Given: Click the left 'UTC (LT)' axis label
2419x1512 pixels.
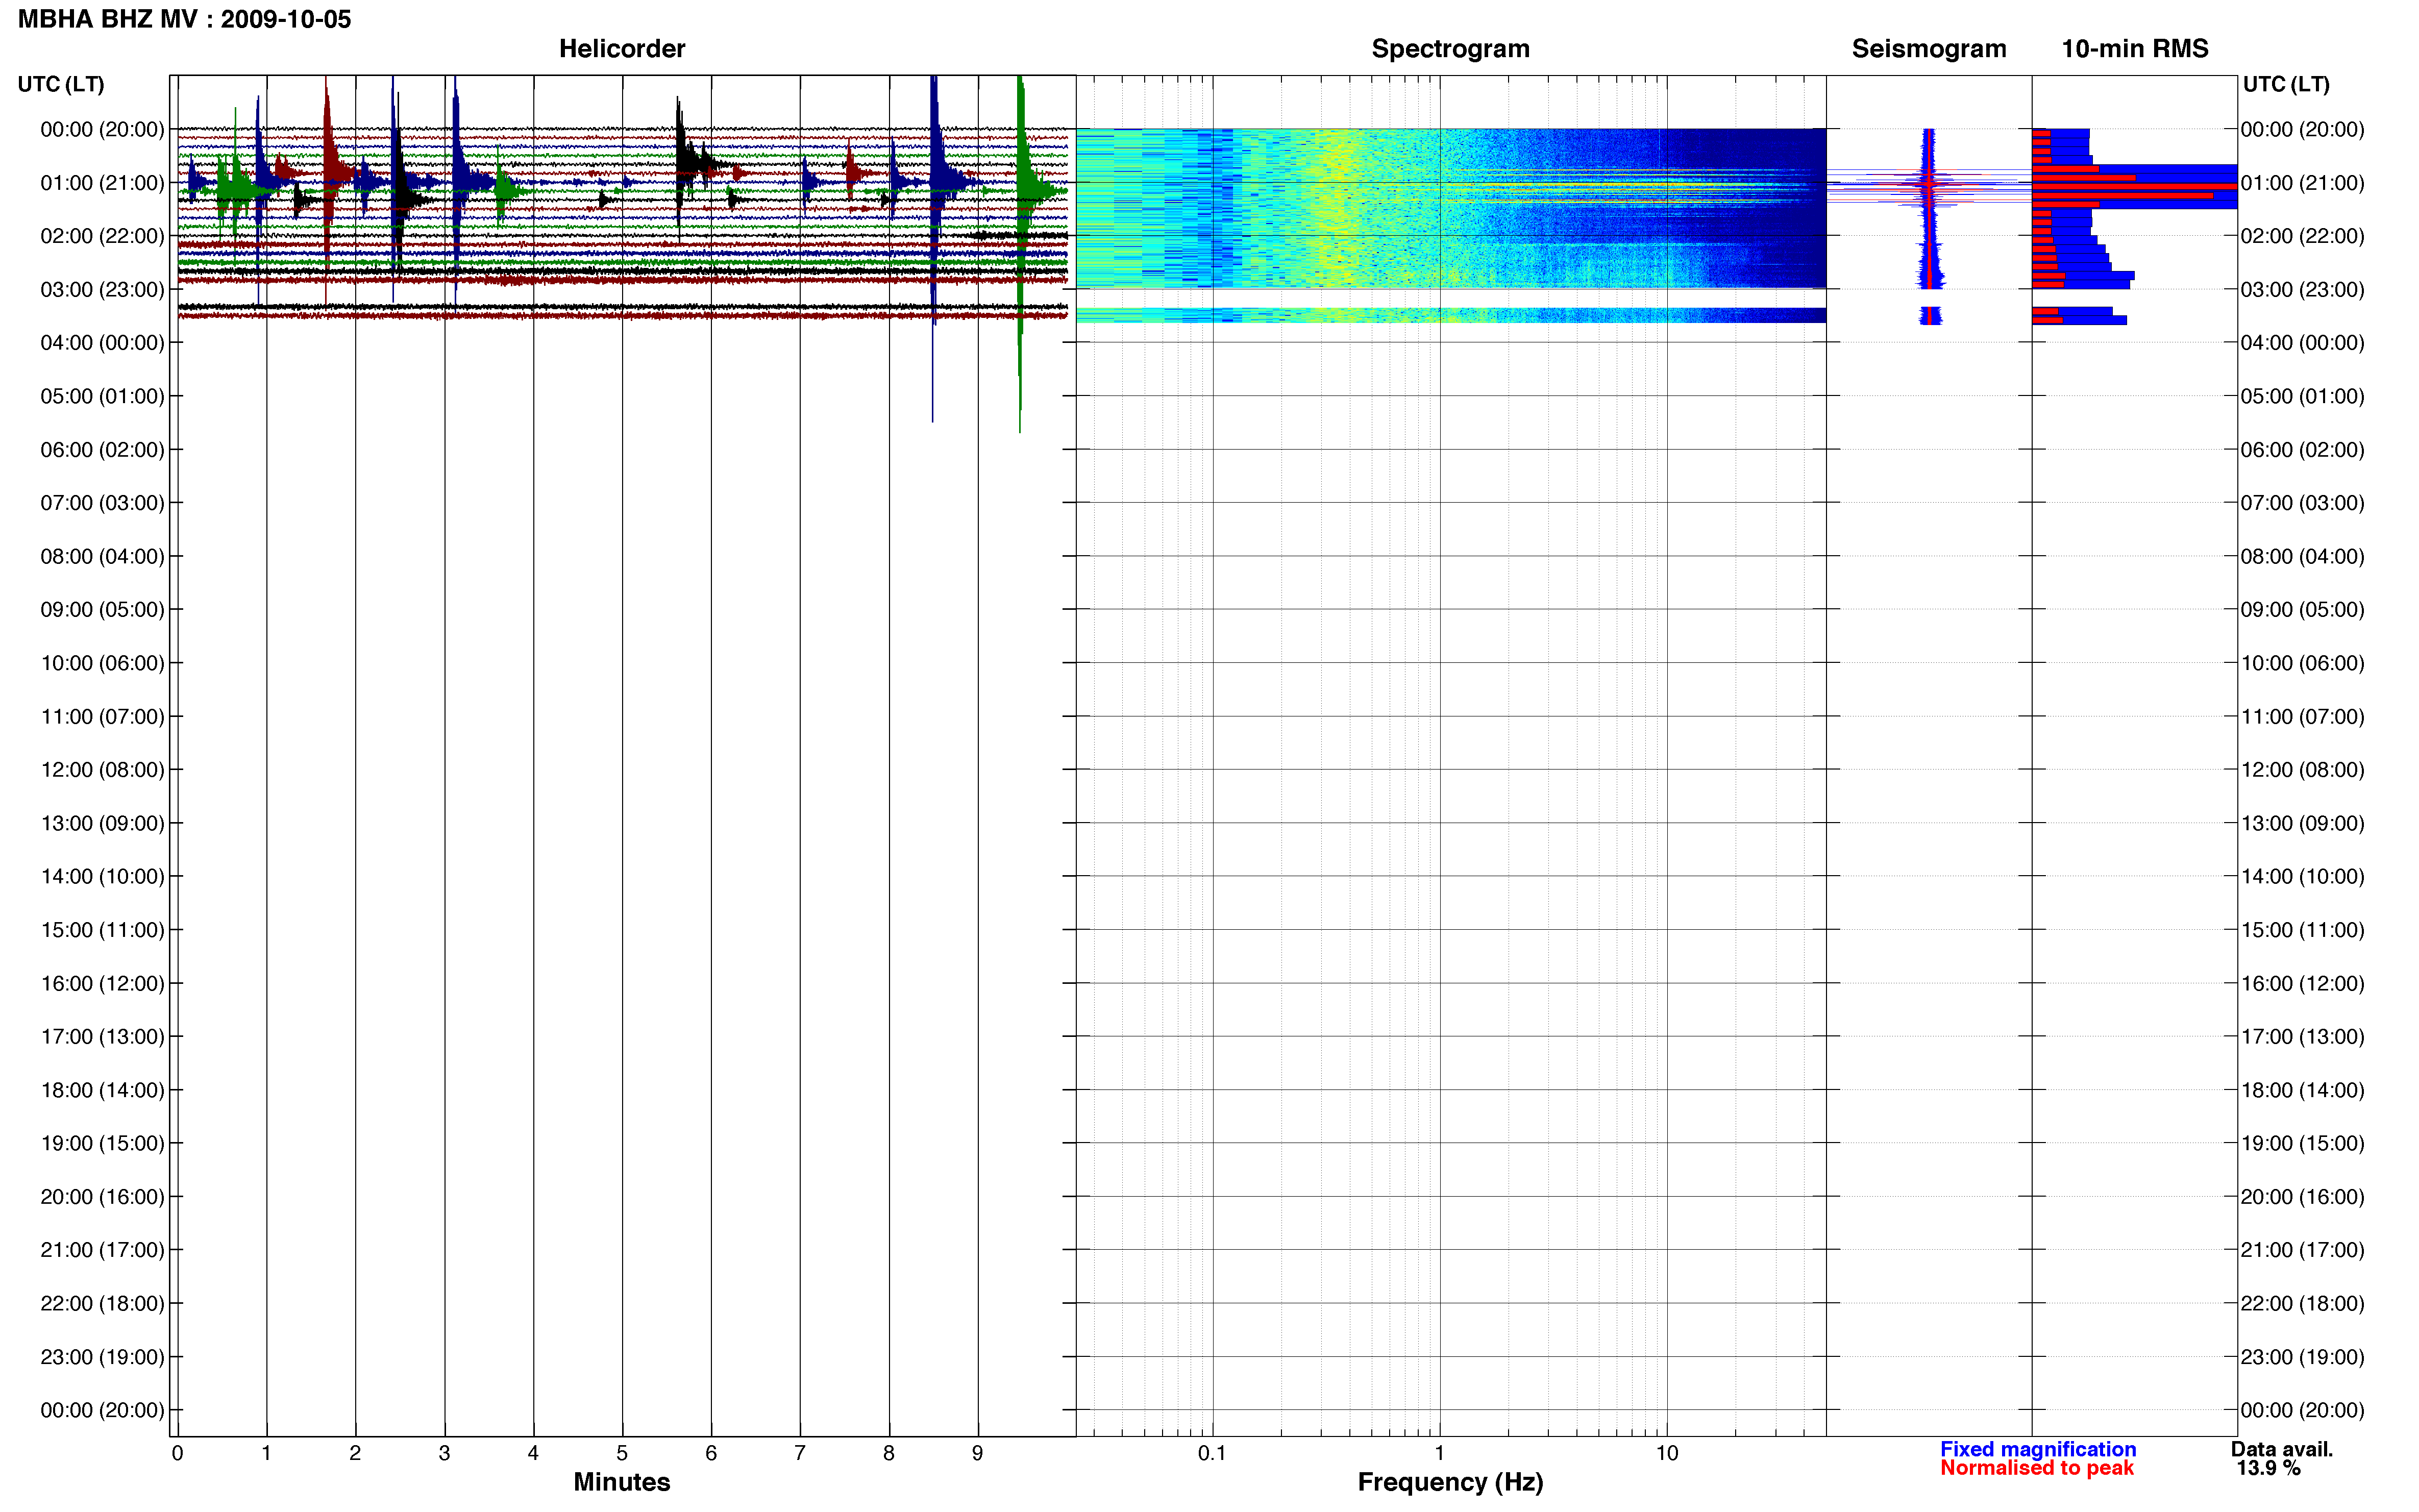Looking at the screenshot, I should click(61, 84).
